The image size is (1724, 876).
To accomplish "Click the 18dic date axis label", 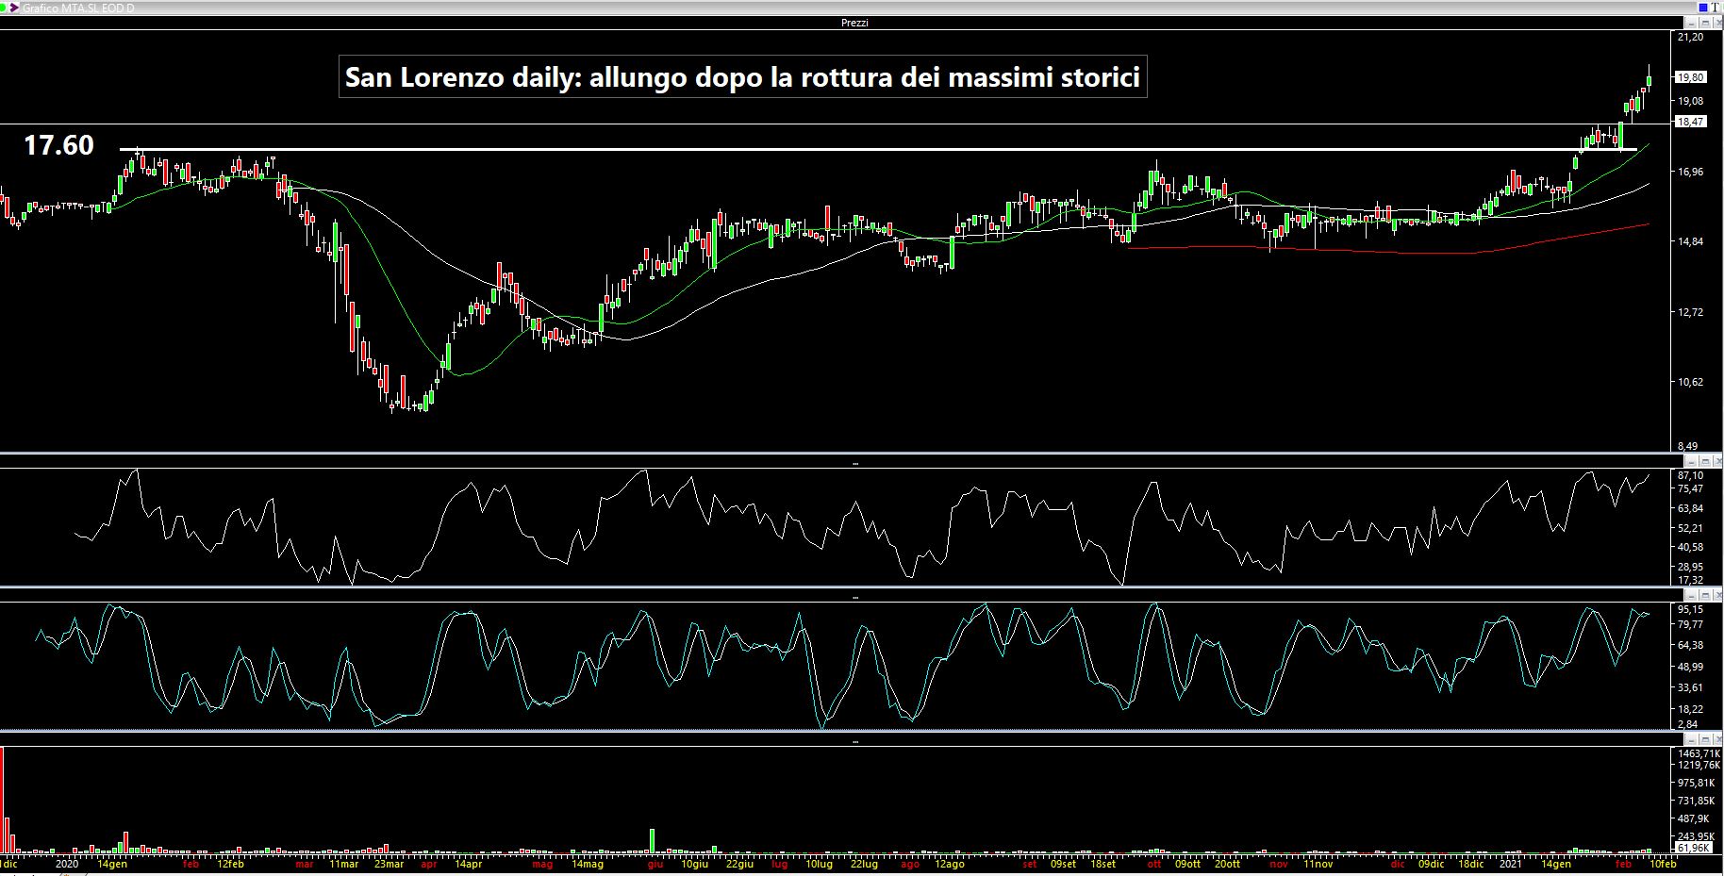I will (x=1470, y=863).
